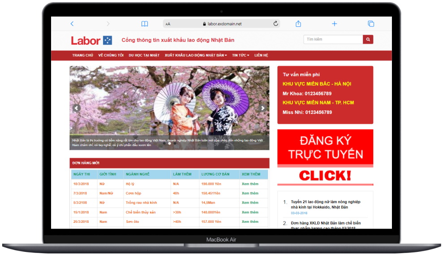Click the red search magnifier button
The width and height of the screenshot is (443, 255).
(x=368, y=39)
